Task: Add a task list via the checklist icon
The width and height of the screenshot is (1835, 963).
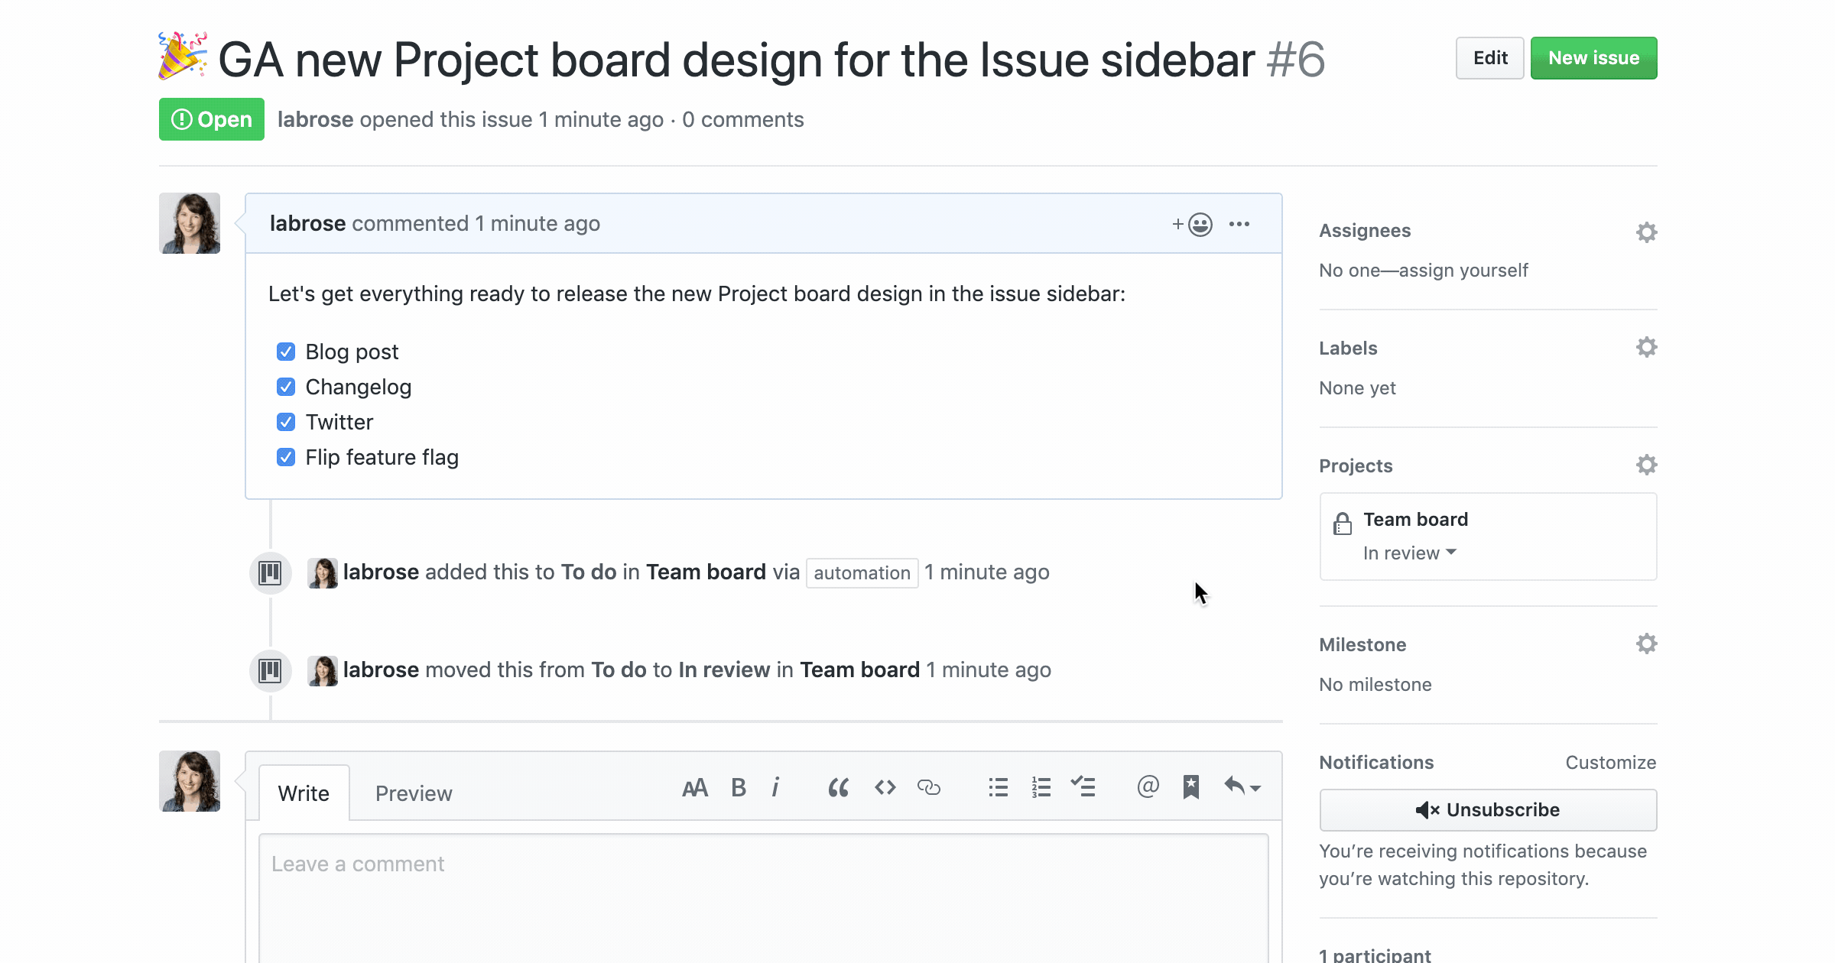Action: click(x=1085, y=787)
